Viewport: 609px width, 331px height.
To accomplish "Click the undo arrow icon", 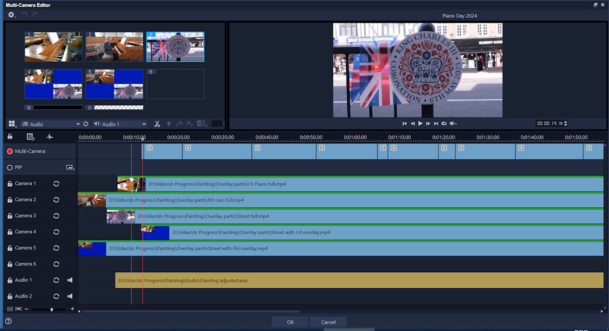I will [x=24, y=15].
